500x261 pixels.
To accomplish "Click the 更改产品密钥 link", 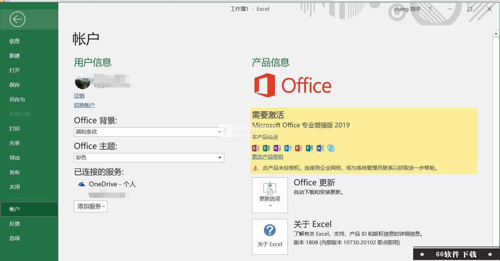I will click(268, 157).
